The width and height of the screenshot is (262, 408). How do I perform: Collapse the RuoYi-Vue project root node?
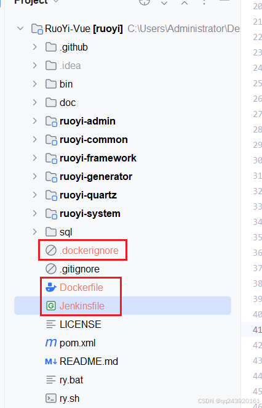pyautogui.click(x=20, y=28)
